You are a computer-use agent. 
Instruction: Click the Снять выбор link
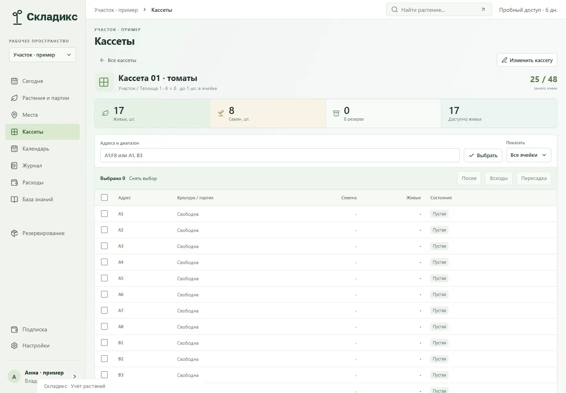[143, 178]
